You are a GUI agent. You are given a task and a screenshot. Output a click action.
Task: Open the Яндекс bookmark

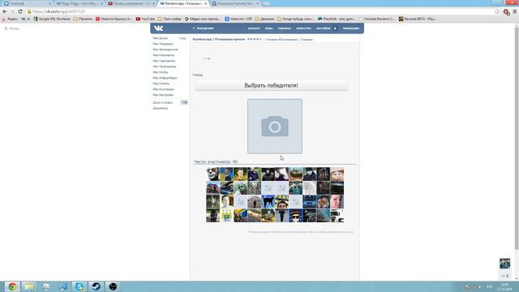point(10,19)
